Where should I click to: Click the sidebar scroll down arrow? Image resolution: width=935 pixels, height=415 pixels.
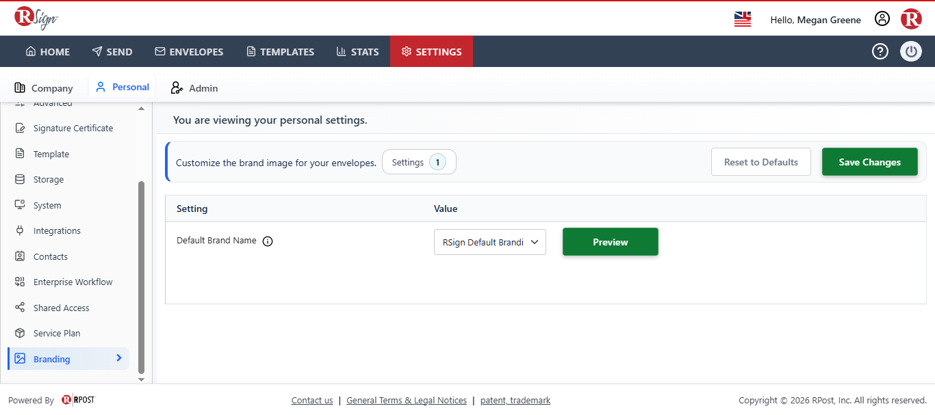[142, 379]
